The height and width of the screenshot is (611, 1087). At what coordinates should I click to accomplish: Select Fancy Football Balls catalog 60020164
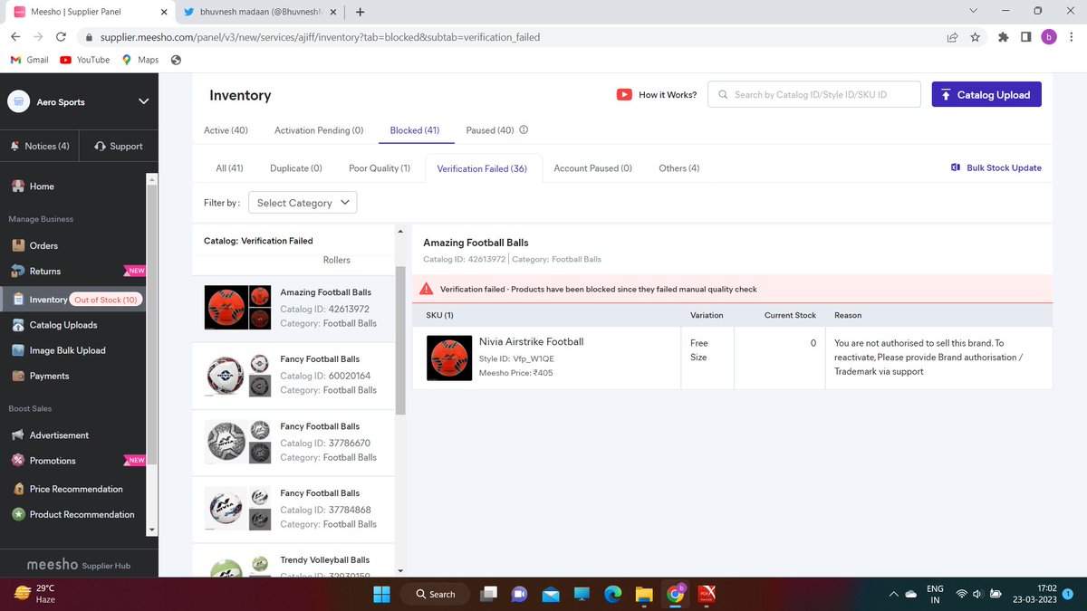(x=293, y=376)
